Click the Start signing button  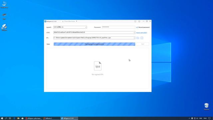142,44
